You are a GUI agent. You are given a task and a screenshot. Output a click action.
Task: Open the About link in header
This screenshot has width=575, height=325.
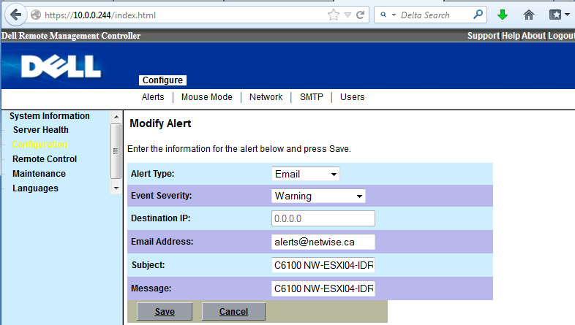[534, 36]
